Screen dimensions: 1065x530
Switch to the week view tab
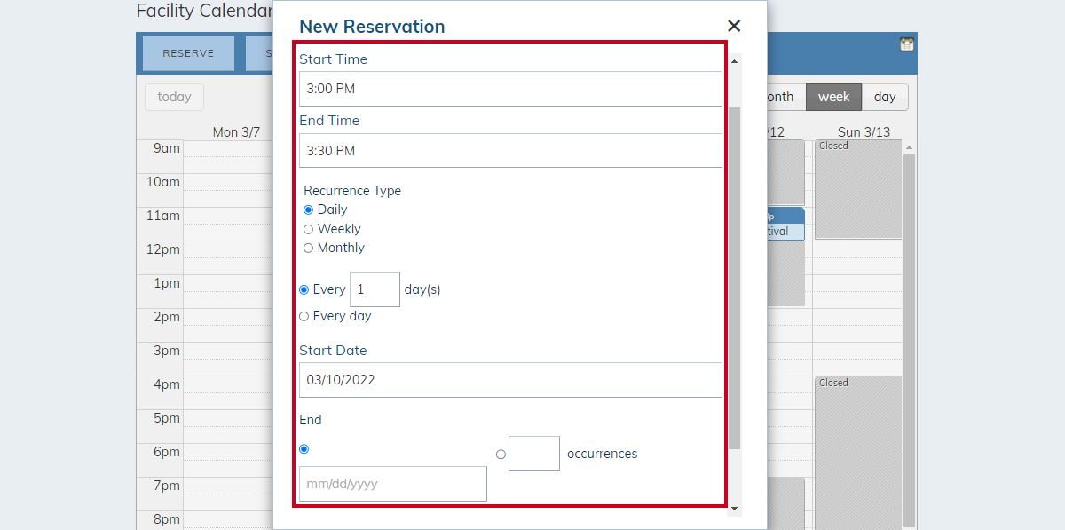(833, 97)
